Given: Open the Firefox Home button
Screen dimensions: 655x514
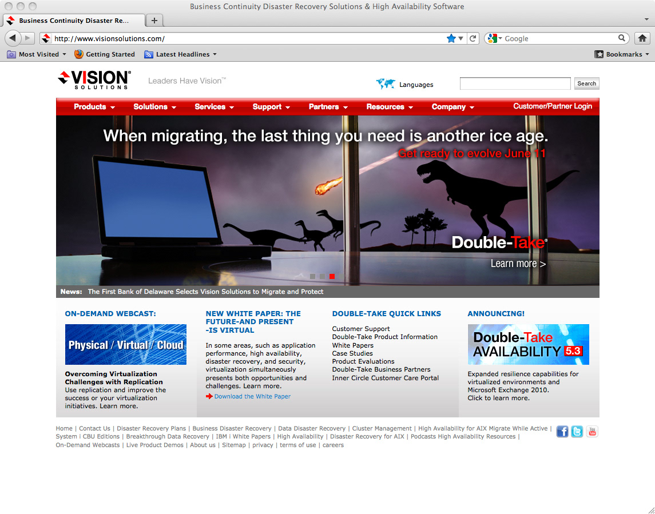Looking at the screenshot, I should (642, 38).
